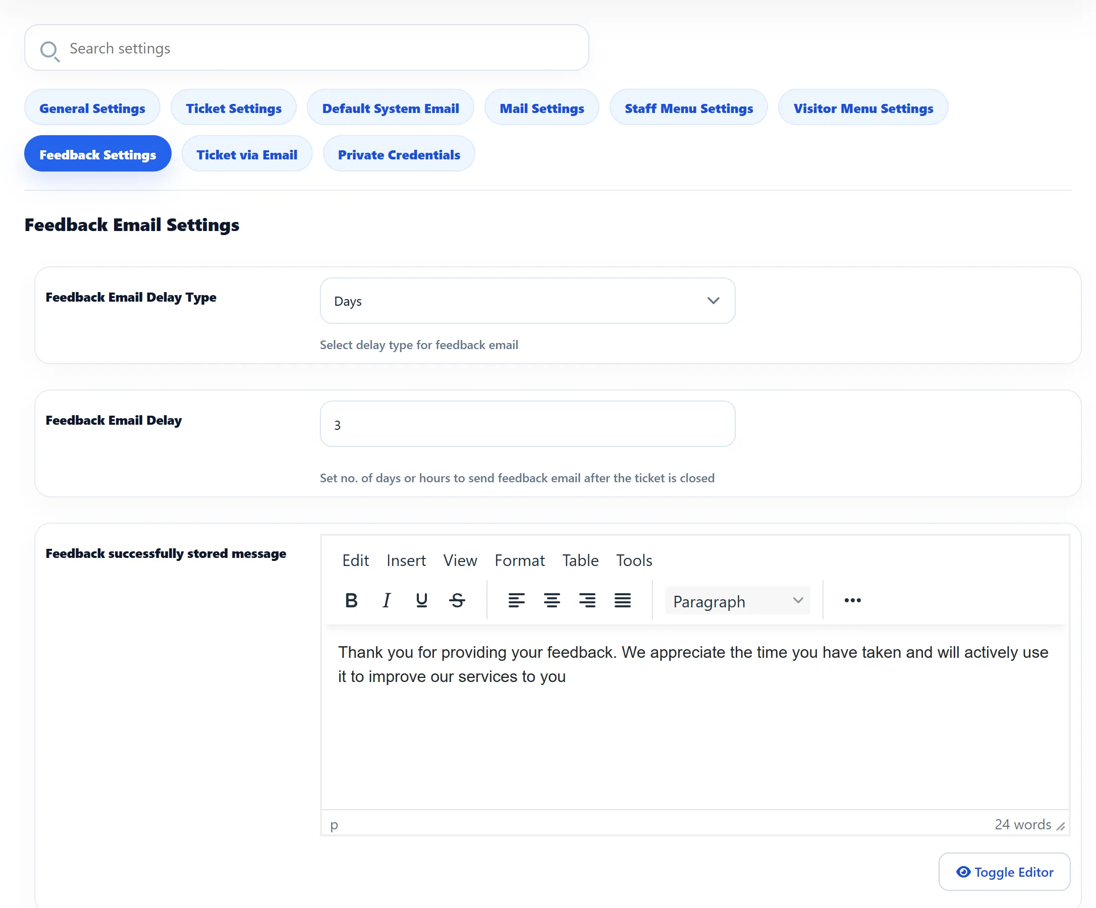Align editor text right
Screen dimensions: 1096x908
coord(587,600)
